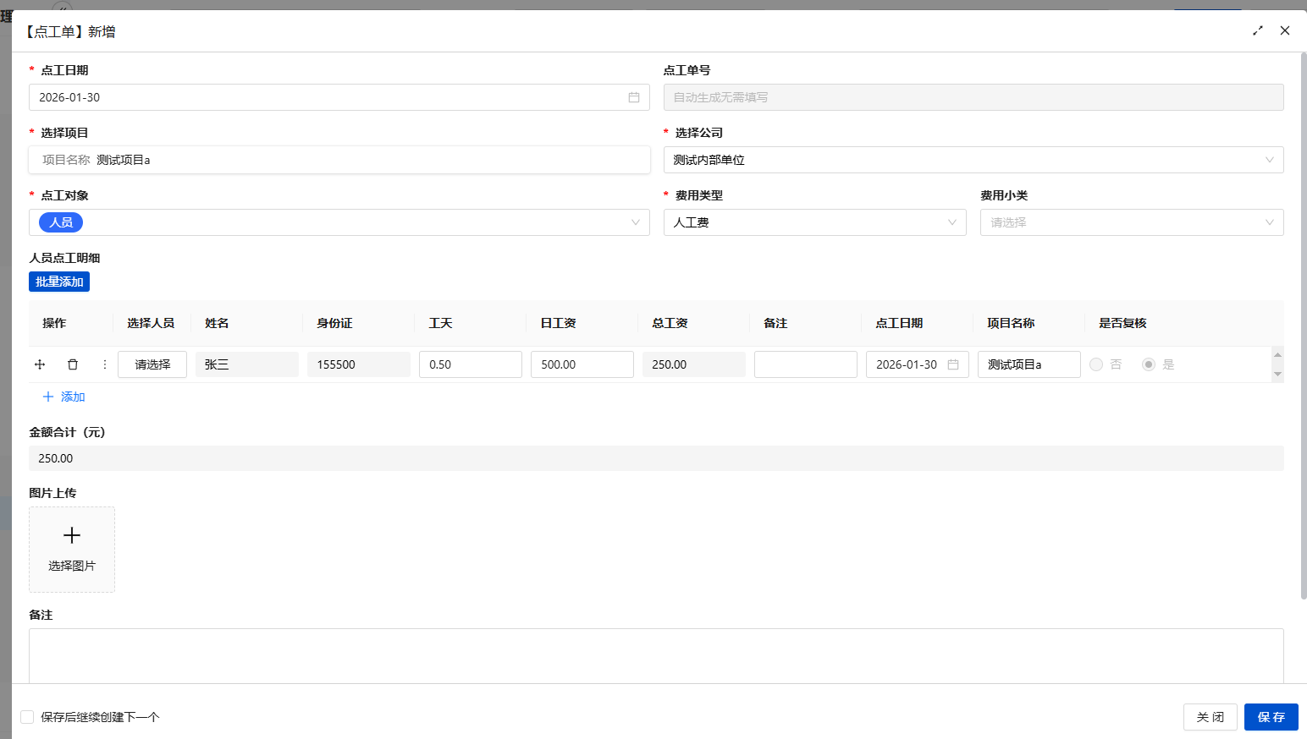
Task: Select the 是 radio for 是否复核
Action: tap(1149, 364)
